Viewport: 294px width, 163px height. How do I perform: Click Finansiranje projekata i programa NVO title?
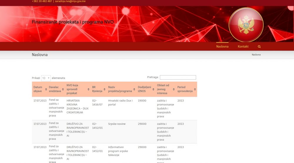click(73, 22)
